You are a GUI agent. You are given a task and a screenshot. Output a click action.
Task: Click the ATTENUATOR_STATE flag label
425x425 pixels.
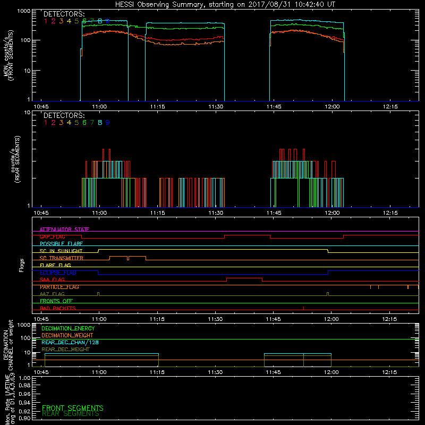[64, 229]
